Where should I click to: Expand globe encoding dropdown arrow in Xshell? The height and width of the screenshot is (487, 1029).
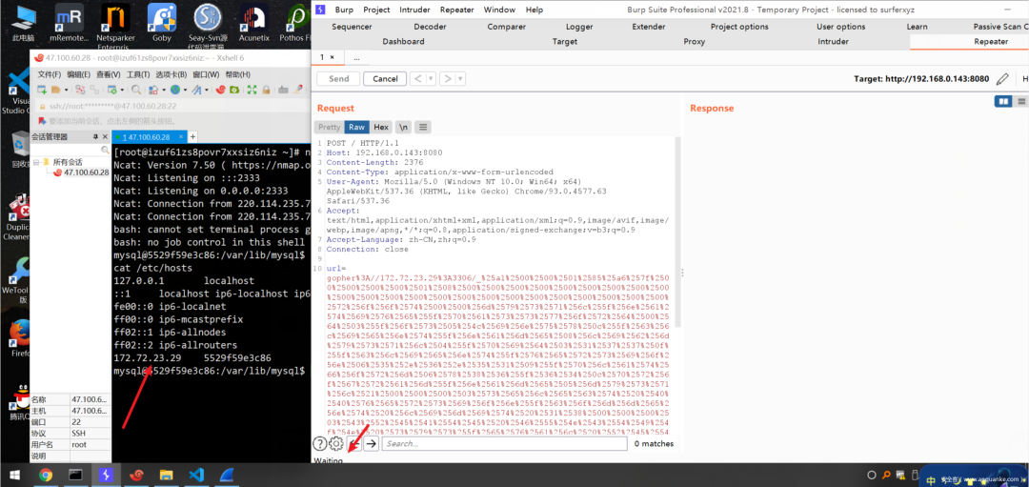(x=185, y=90)
